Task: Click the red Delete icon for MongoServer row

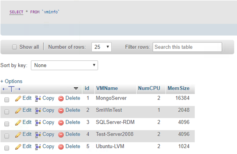Action: pyautogui.click(x=61, y=99)
